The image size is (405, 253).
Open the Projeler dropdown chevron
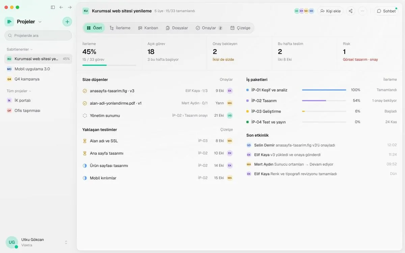[x=40, y=22]
